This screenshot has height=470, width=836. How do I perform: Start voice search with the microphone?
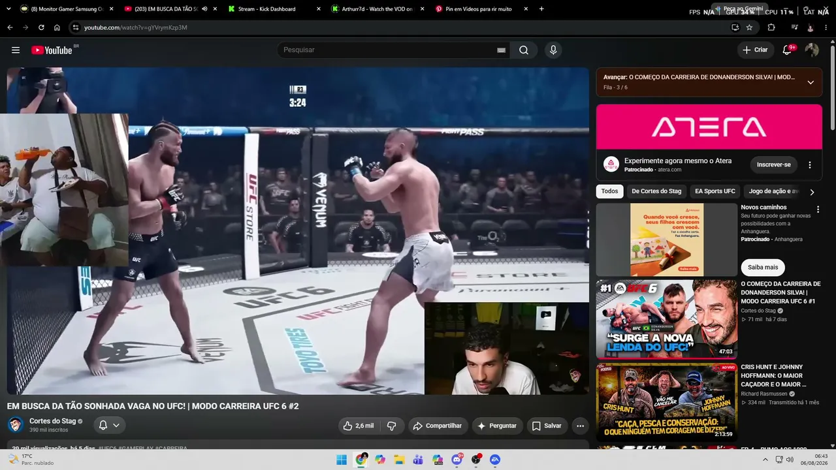click(553, 50)
